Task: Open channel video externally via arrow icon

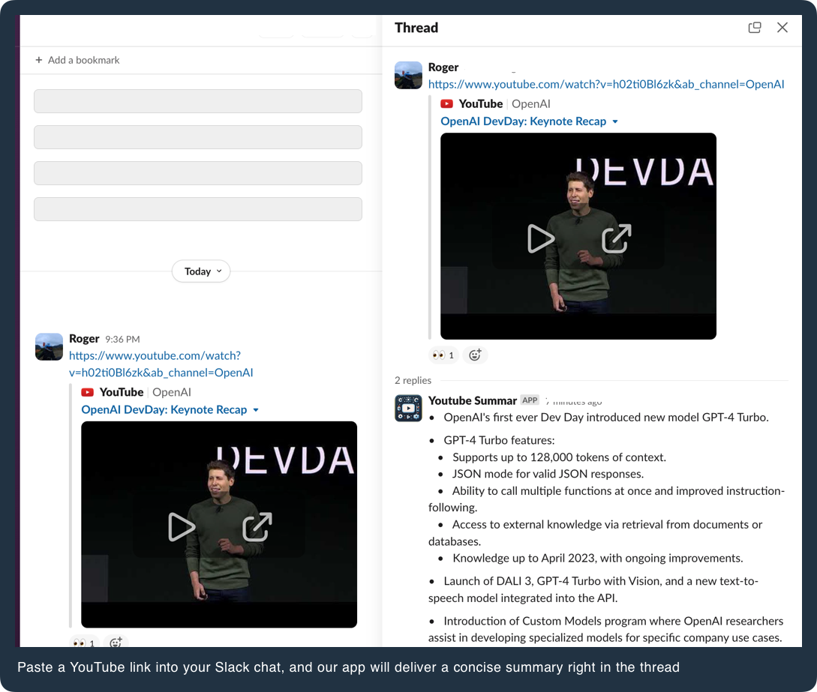Action: pos(257,527)
